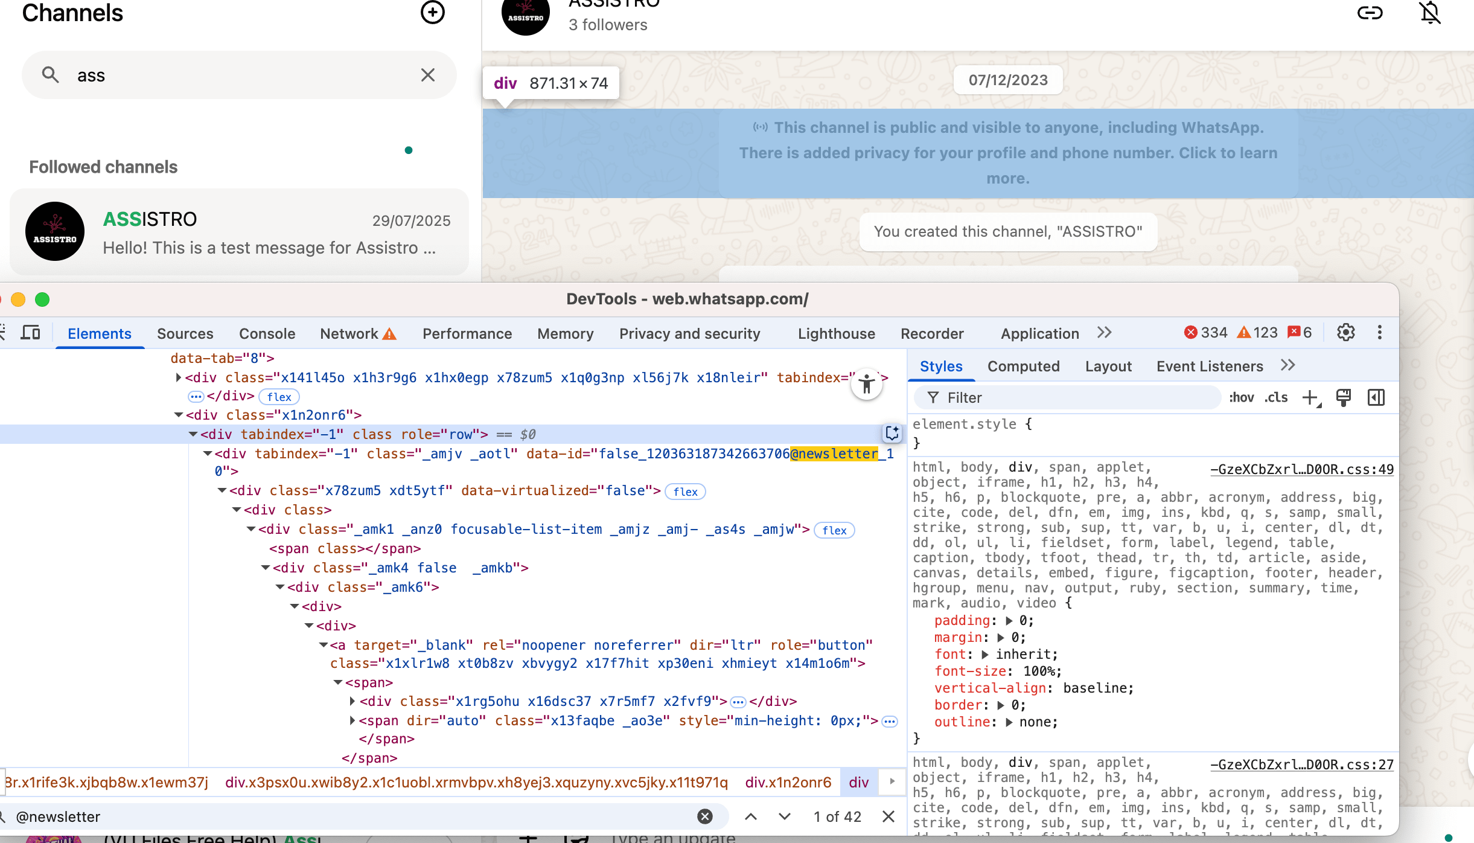Go to next search result arrow
This screenshot has width=1474, height=843.
pos(785,816)
